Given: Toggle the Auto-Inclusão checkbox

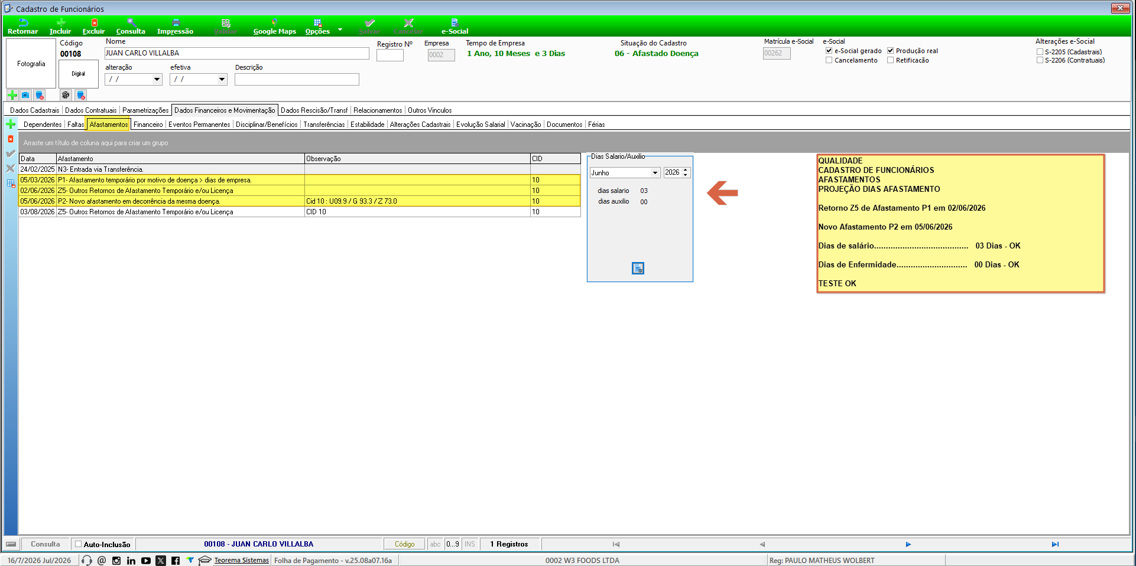Looking at the screenshot, I should 78,544.
